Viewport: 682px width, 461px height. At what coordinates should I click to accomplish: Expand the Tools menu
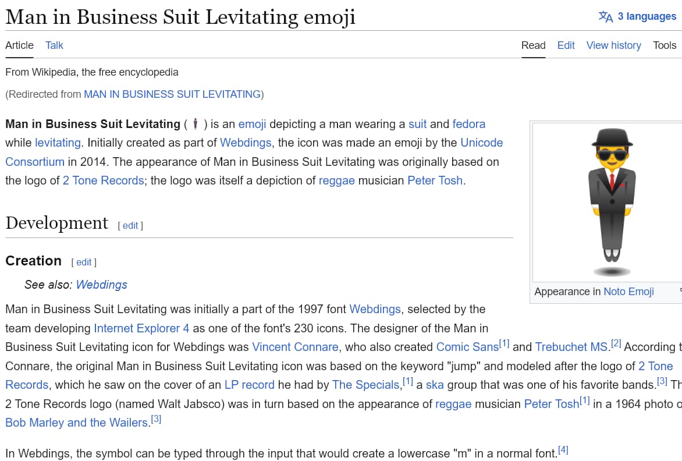tap(664, 45)
